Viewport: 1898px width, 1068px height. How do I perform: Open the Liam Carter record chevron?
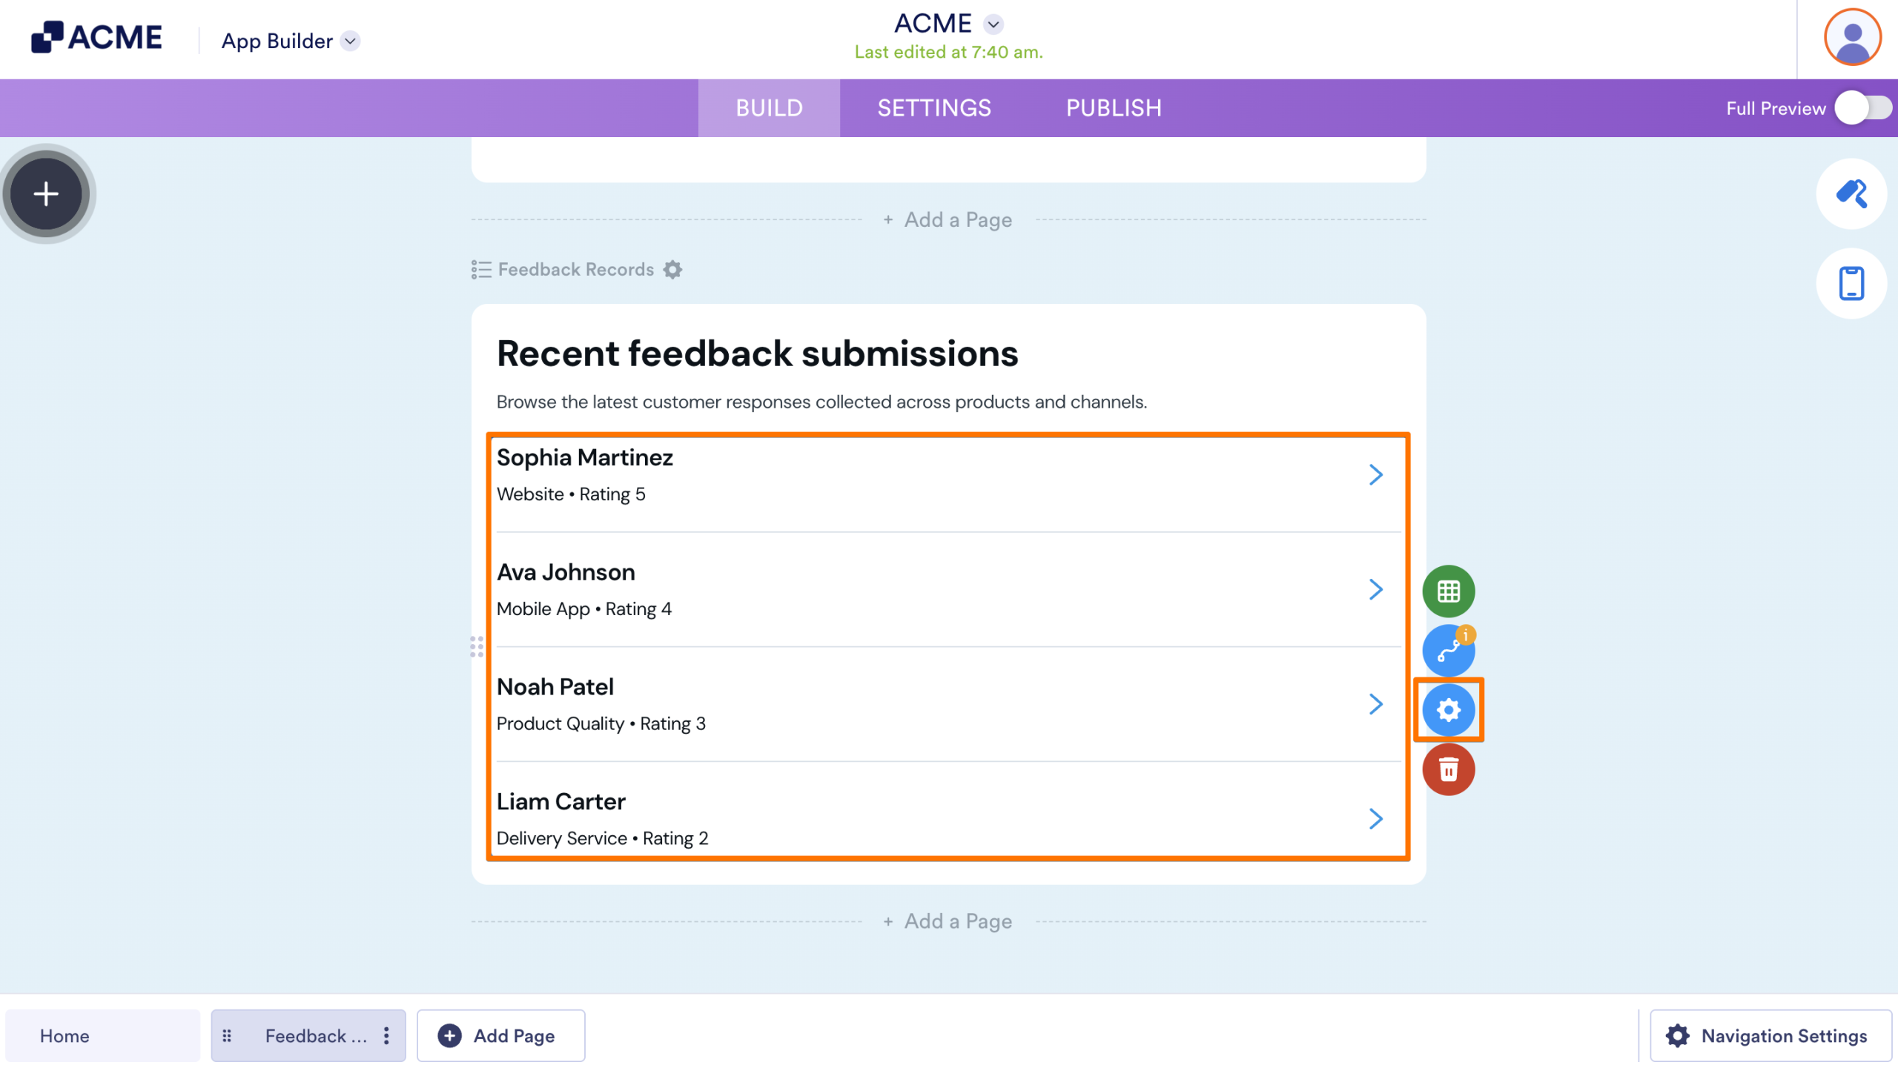[x=1375, y=819]
